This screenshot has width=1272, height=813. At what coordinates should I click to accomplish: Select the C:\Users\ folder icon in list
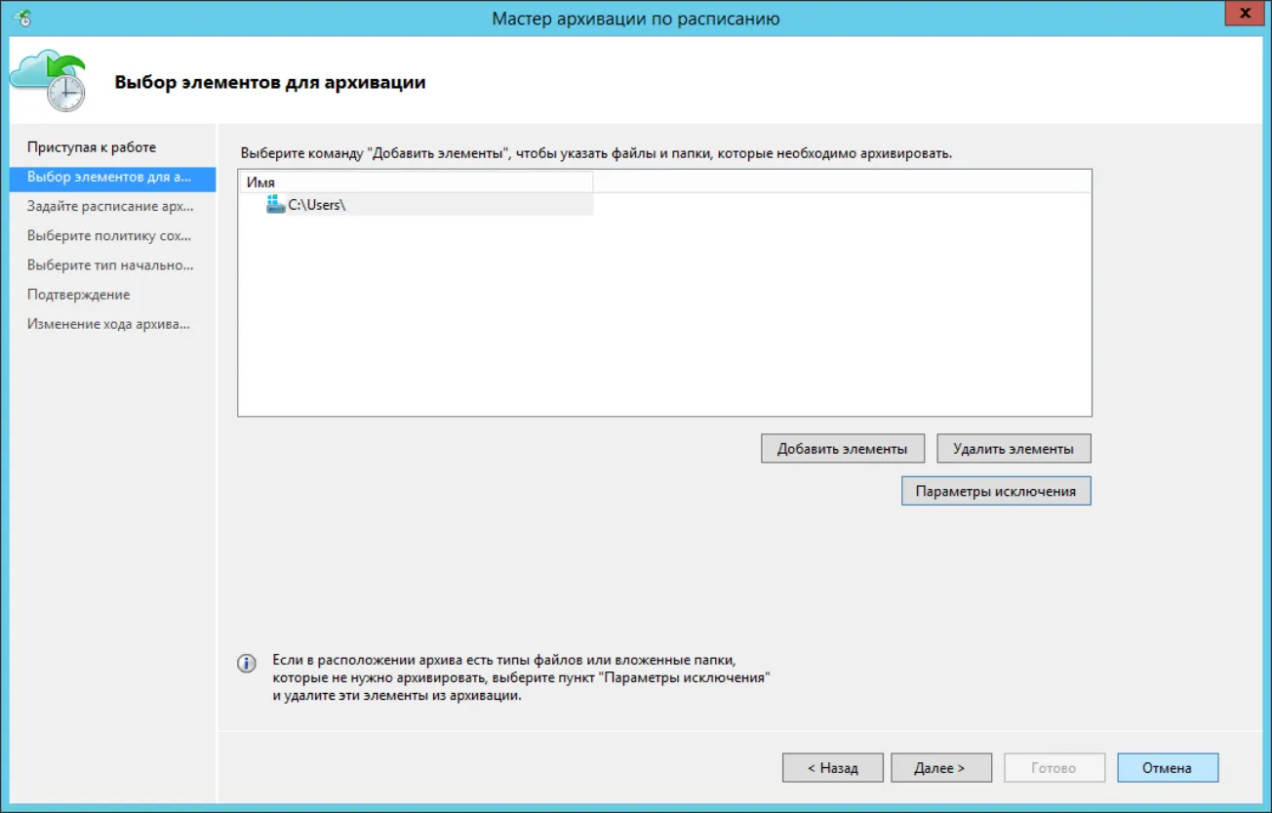[275, 204]
